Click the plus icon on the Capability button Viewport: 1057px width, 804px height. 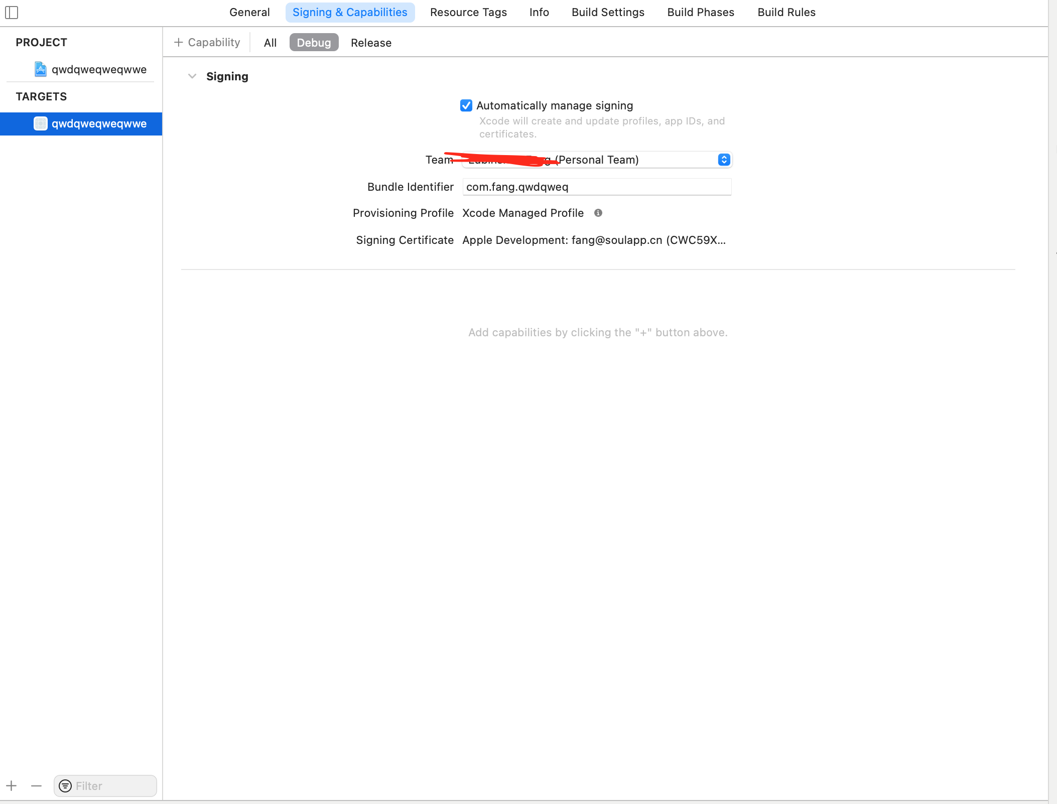pyautogui.click(x=179, y=42)
